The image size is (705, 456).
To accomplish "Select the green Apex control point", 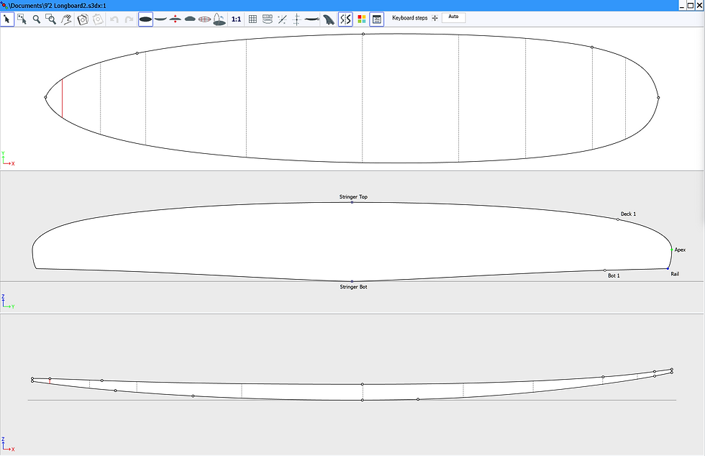I will click(x=672, y=250).
